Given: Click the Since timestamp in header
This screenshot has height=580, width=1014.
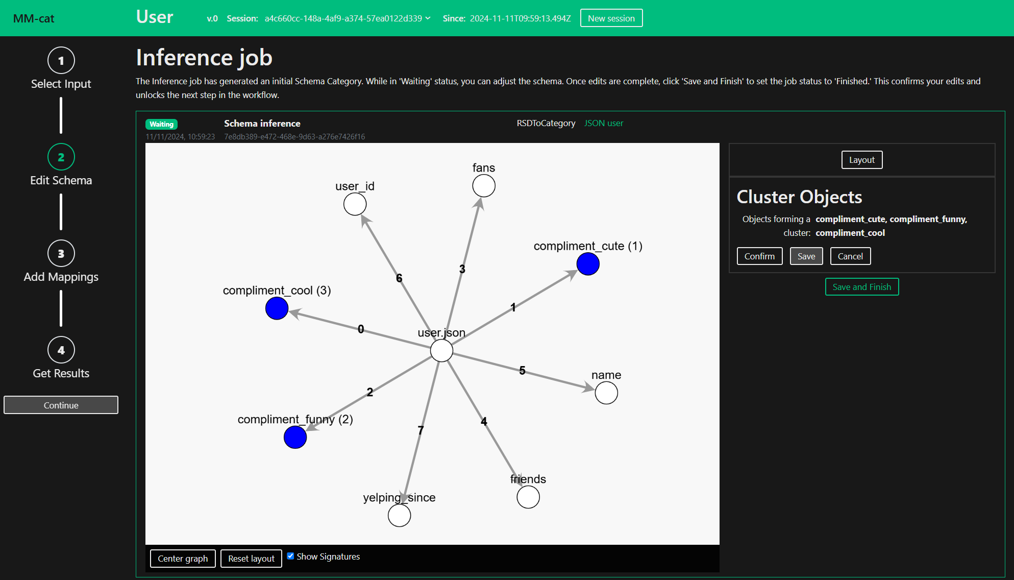Looking at the screenshot, I should pos(520,18).
